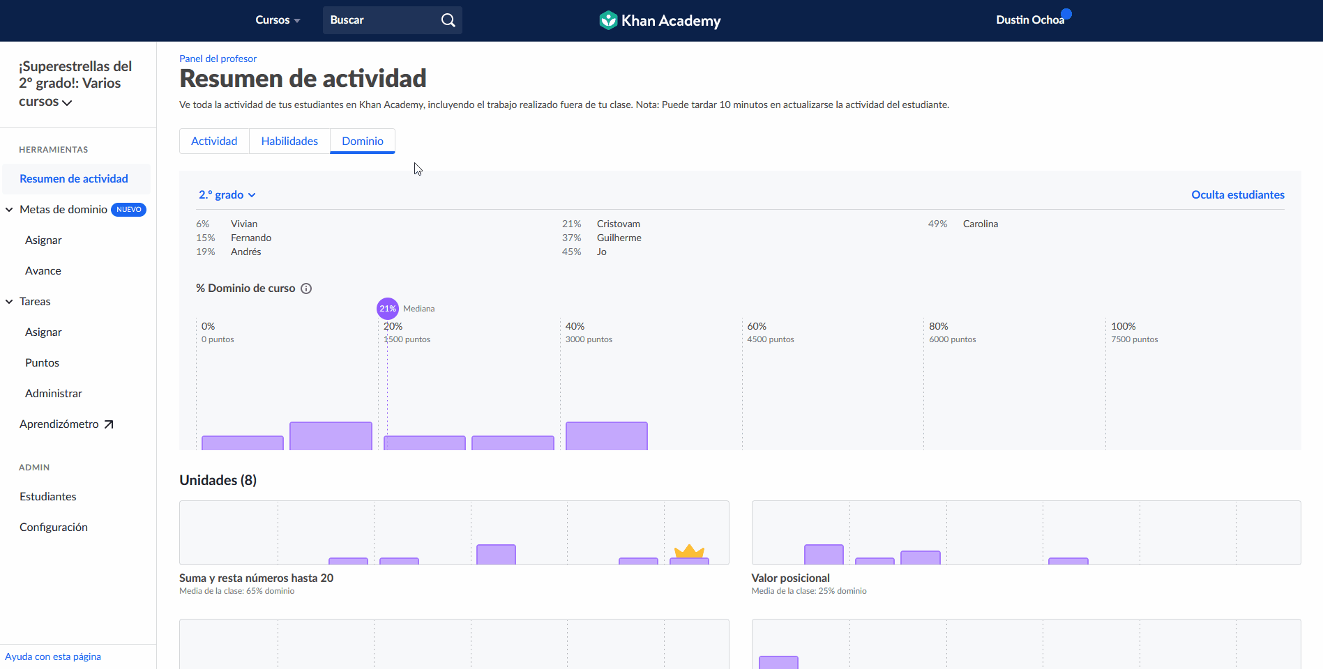Open Avance in the sidebar
This screenshot has height=669, width=1323.
(43, 271)
